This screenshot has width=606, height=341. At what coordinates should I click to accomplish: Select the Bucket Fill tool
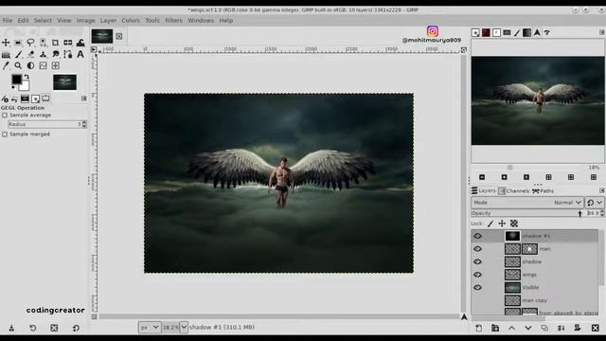point(6,55)
